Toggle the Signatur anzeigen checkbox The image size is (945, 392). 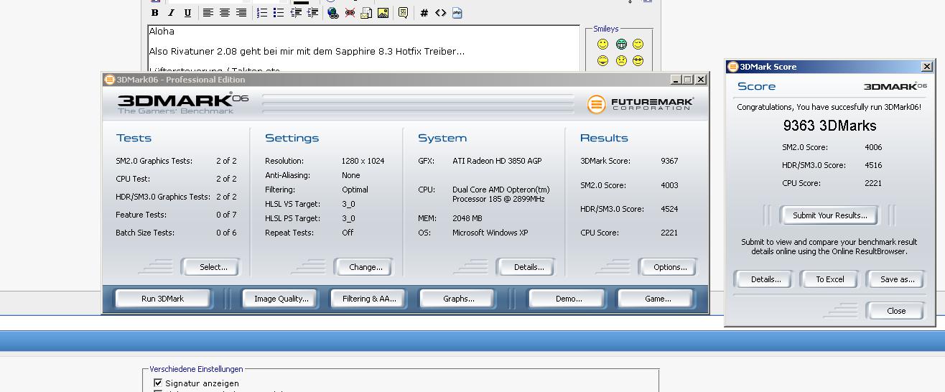pos(158,383)
